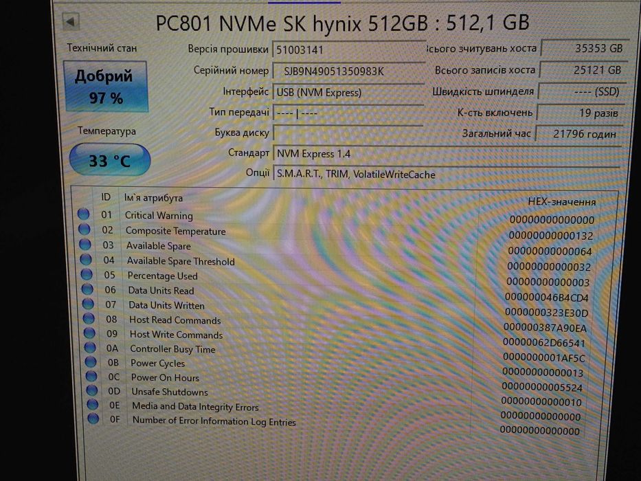641x481 pixels.
Task: Select the 'Unsafe Shutdowns' attribute name
Action: 170,392
